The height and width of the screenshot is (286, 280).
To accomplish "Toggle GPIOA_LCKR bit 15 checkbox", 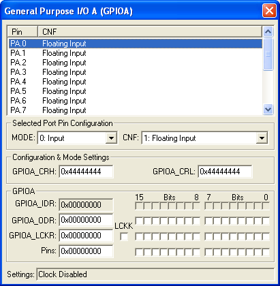I will point(139,236).
